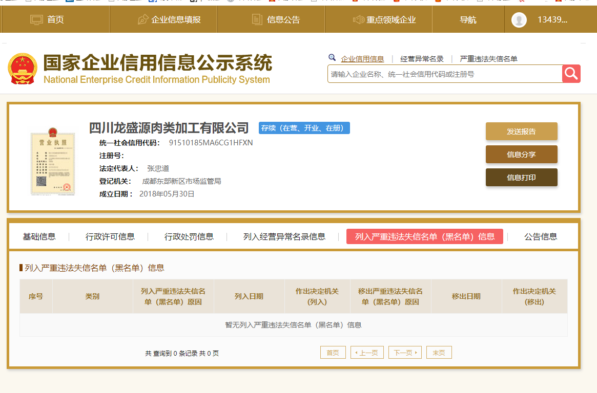Screen dimensions: 597x393
Task: Select the 列入严重违法失信名单（黑名单）信息 tab
Action: point(424,236)
